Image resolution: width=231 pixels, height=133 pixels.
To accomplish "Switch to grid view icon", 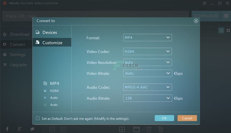I will (228, 31).
